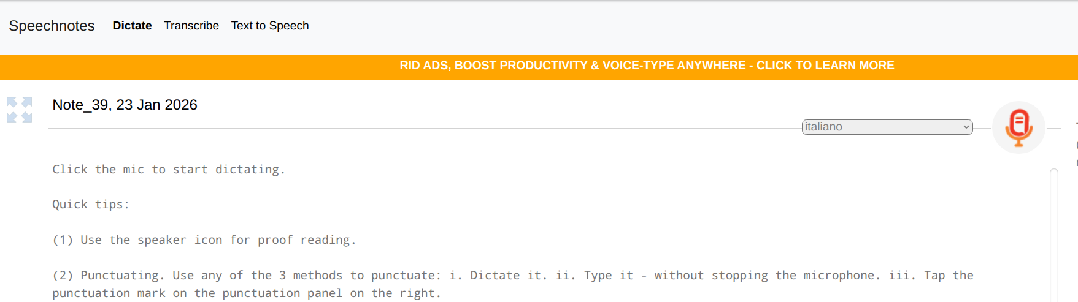The height and width of the screenshot is (302, 1078).
Task: Start dictation with the red microphone icon
Action: (1018, 127)
